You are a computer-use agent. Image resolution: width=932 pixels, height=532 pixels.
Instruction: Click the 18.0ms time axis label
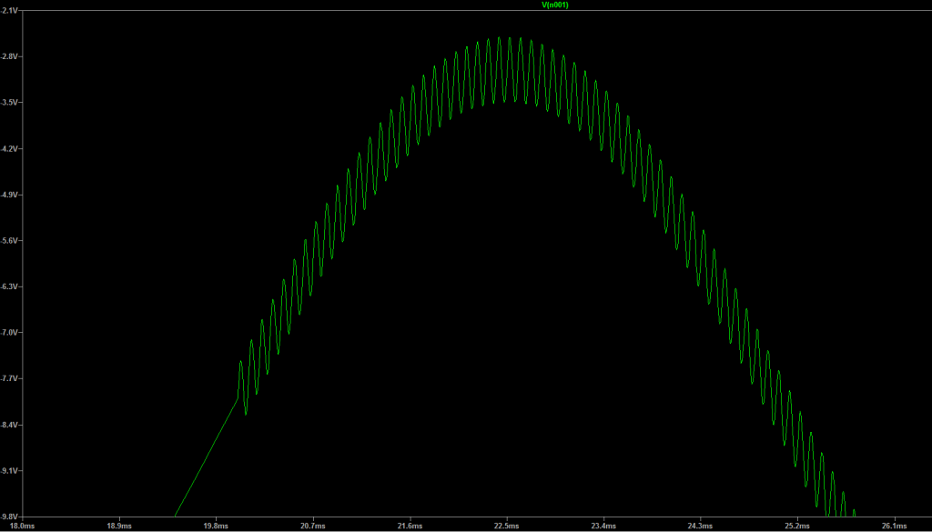click(22, 525)
